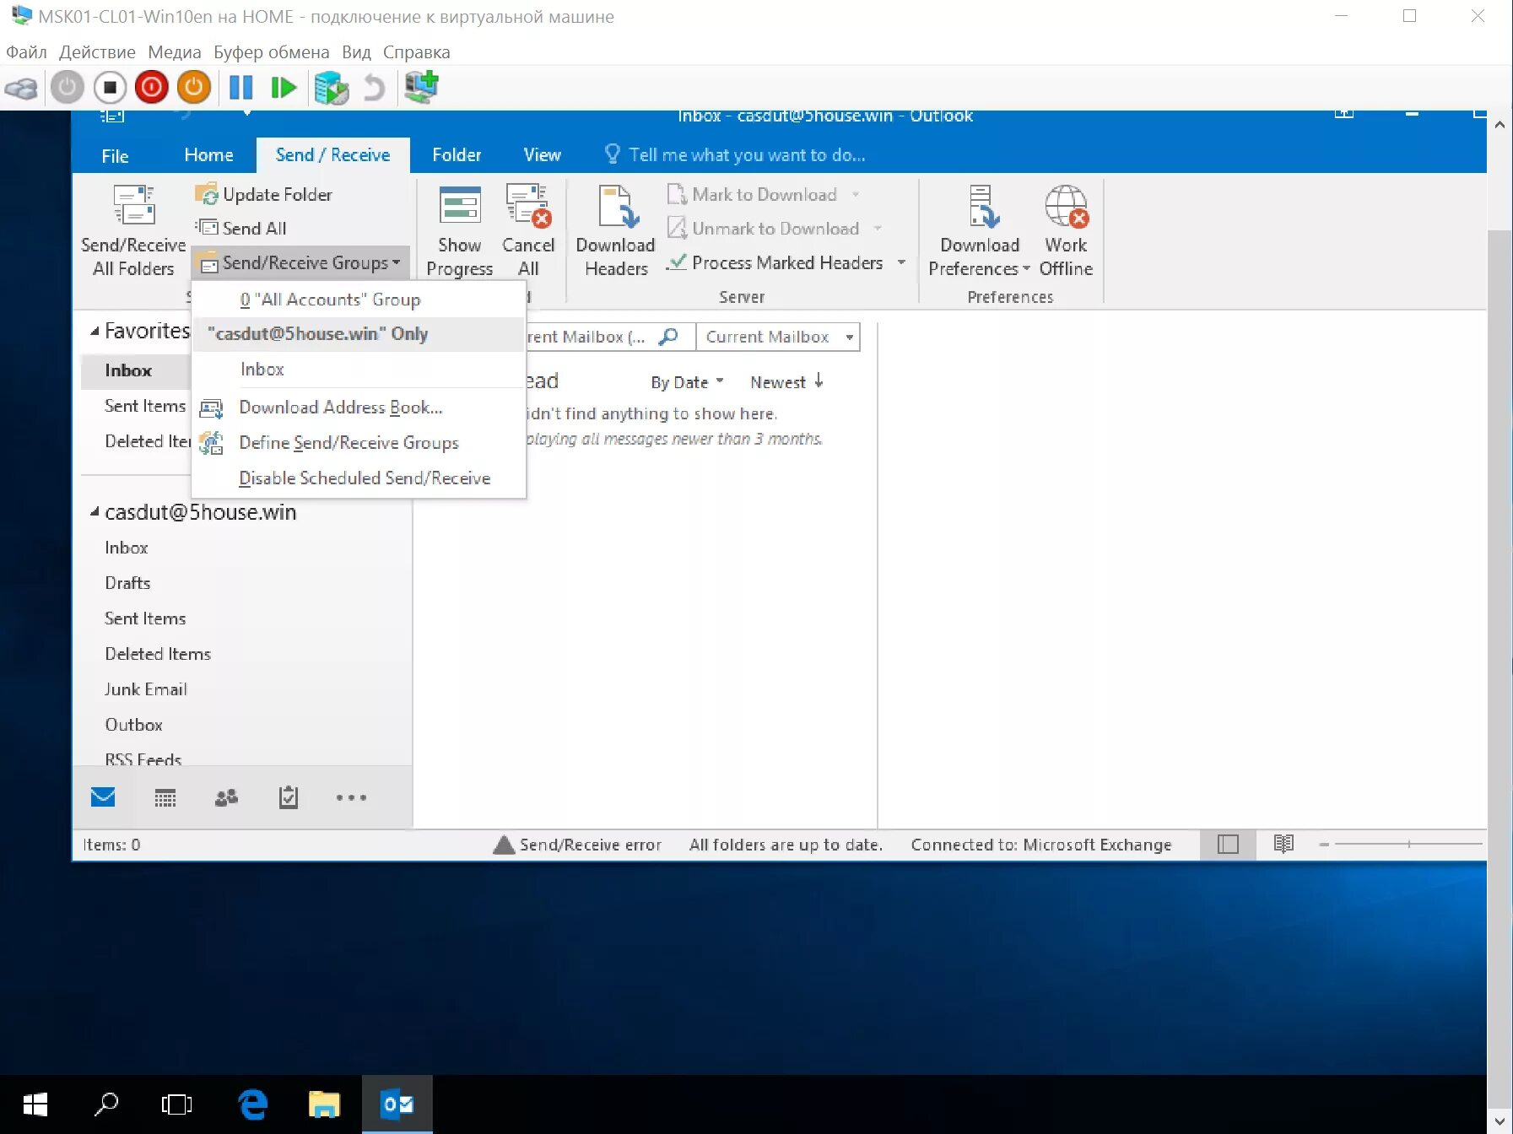Toggle Work Offline mode
This screenshot has width=1513, height=1134.
click(x=1066, y=229)
